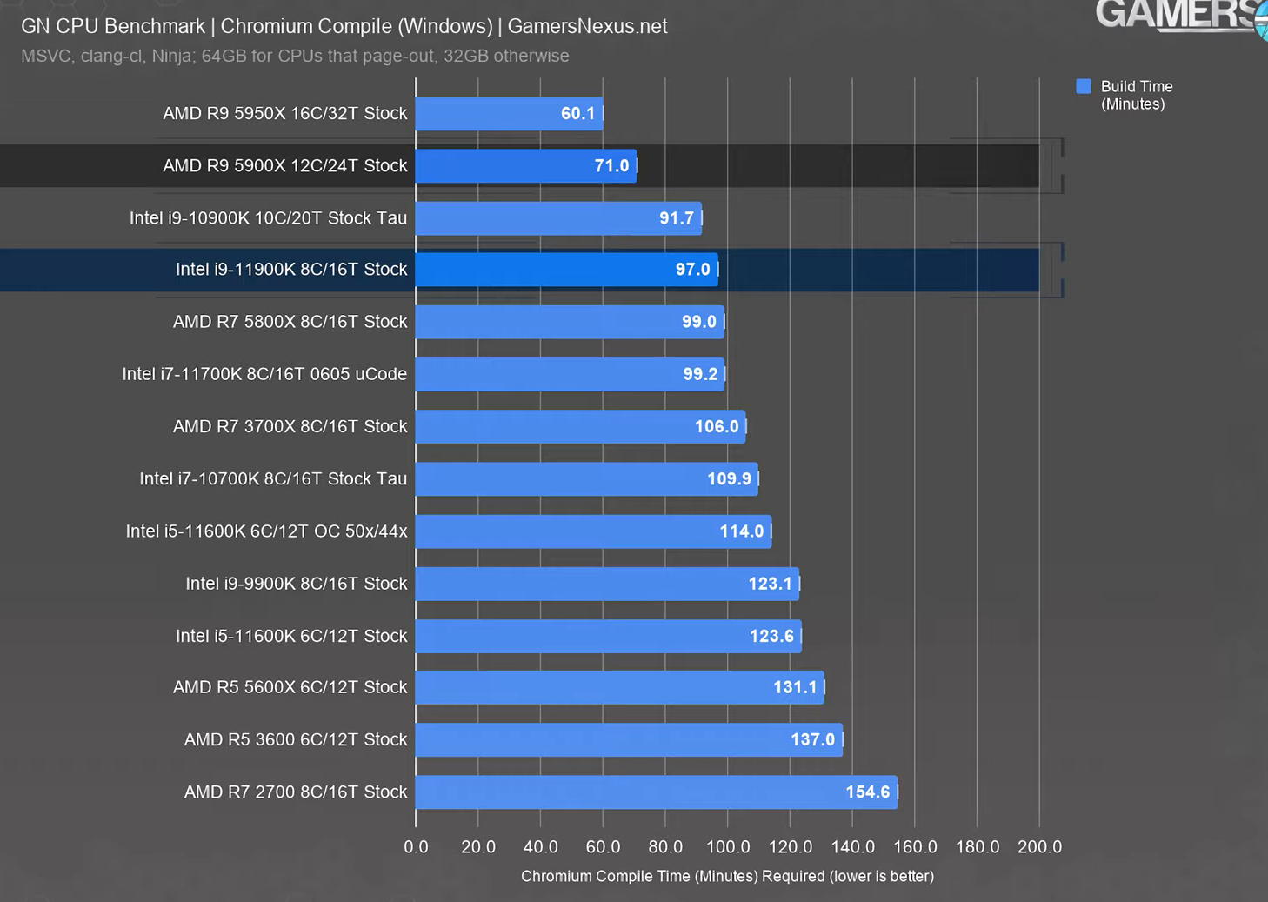This screenshot has width=1268, height=902.
Task: Click the "AMD R7 3700X 8C/16T Stock" label
Action: [290, 426]
